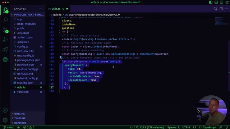Viewport: 230px width, 129px height.
Task: Open next.config.js file
Action: (x=26, y=56)
